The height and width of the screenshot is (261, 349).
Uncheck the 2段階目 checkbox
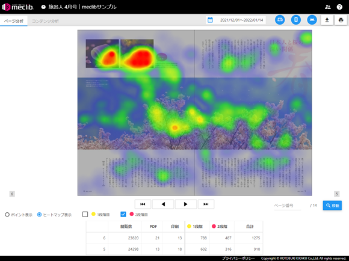(x=123, y=214)
